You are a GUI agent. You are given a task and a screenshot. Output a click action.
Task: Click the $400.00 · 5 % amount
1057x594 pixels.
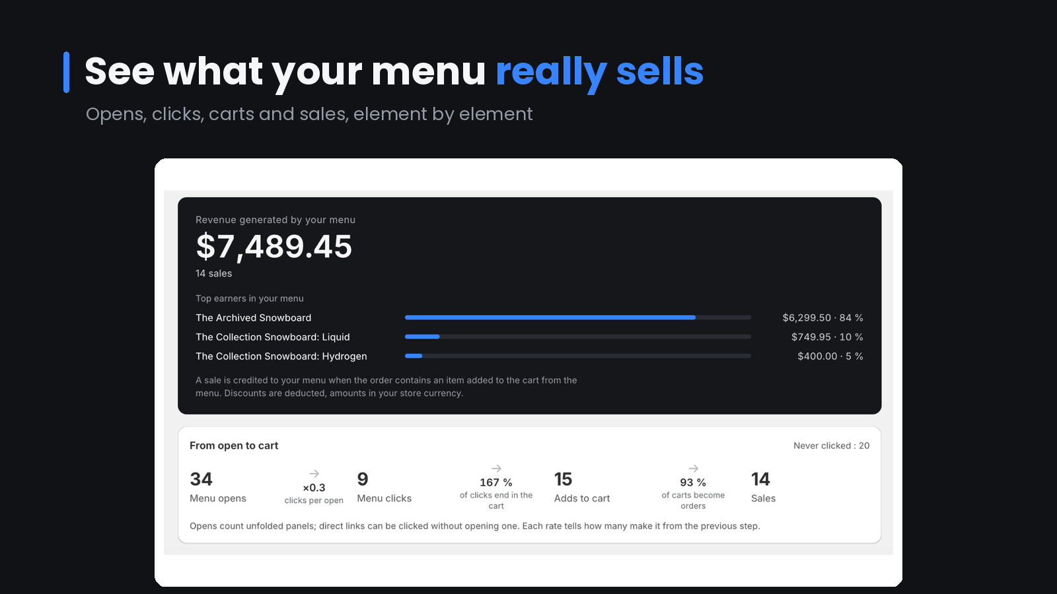[830, 356]
